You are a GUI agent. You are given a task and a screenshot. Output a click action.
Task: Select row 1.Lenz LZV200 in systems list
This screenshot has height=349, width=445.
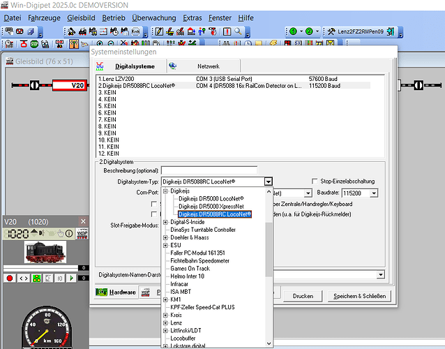point(234,79)
